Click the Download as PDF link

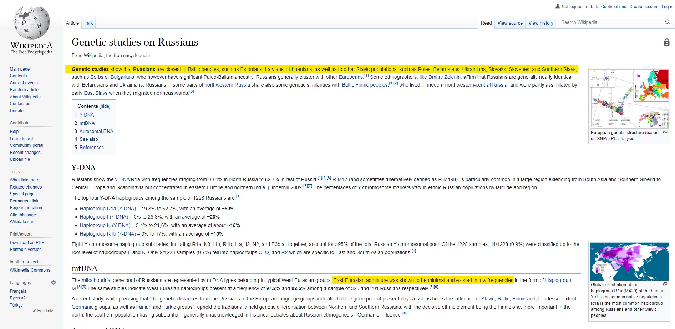point(27,243)
